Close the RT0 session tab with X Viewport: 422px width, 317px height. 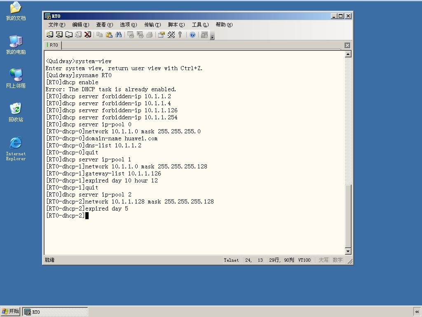(x=347, y=45)
